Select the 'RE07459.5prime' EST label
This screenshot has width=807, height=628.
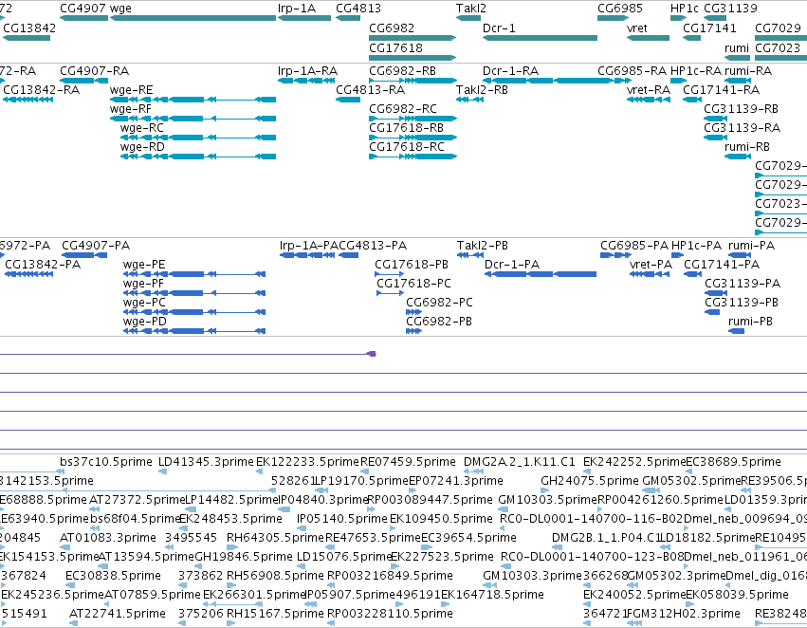point(408,462)
